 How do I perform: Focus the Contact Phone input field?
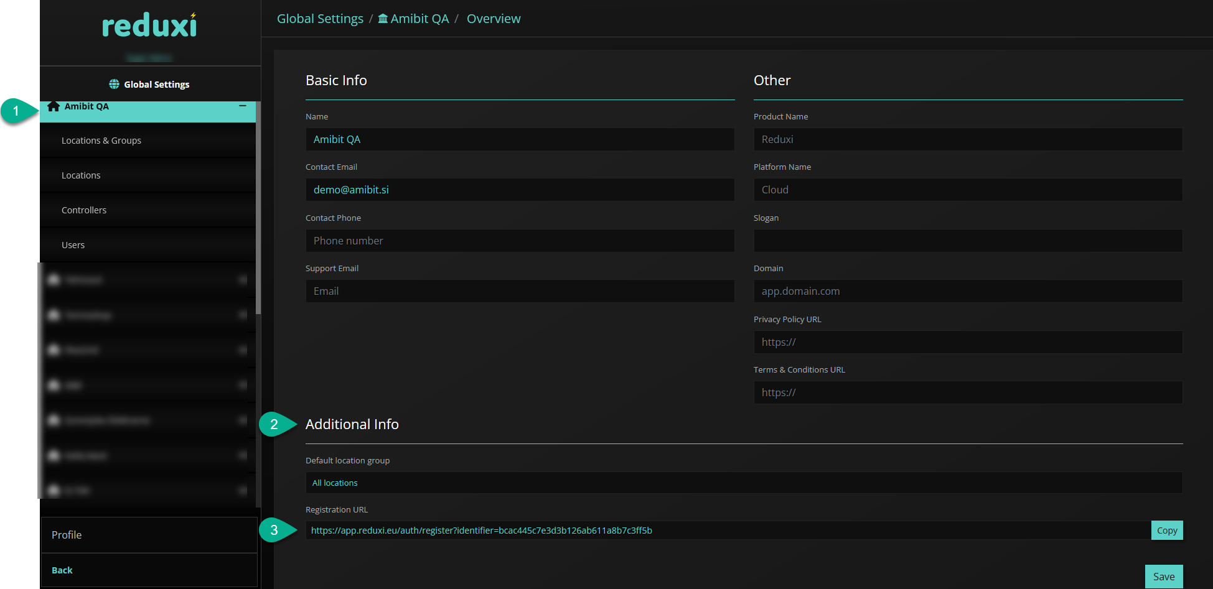[x=520, y=241]
